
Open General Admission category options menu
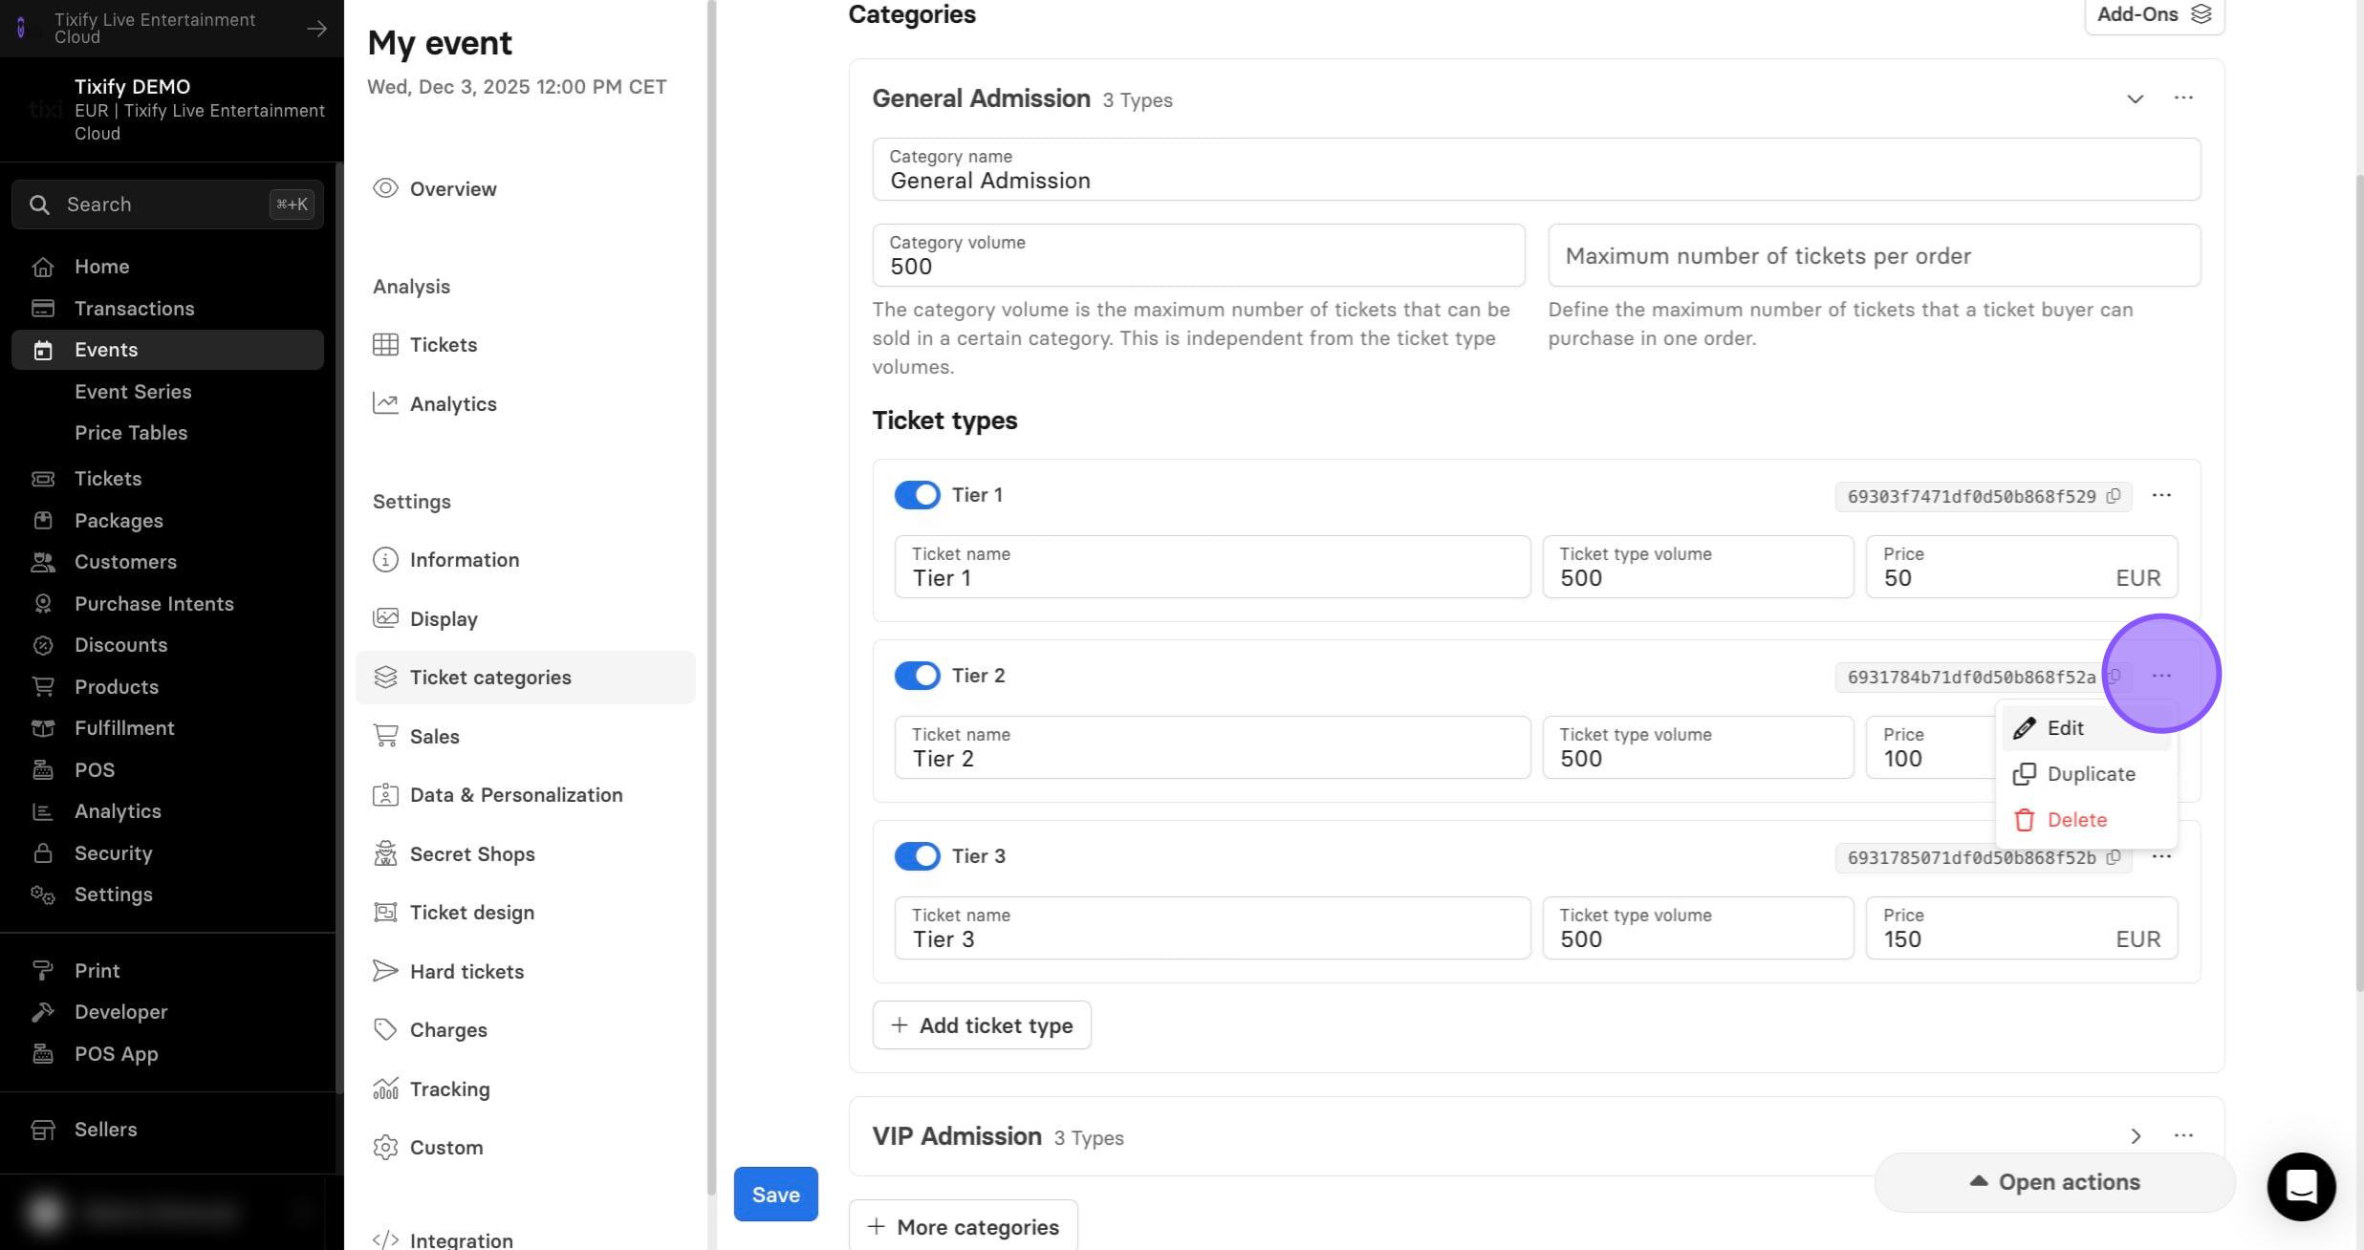point(2183,97)
